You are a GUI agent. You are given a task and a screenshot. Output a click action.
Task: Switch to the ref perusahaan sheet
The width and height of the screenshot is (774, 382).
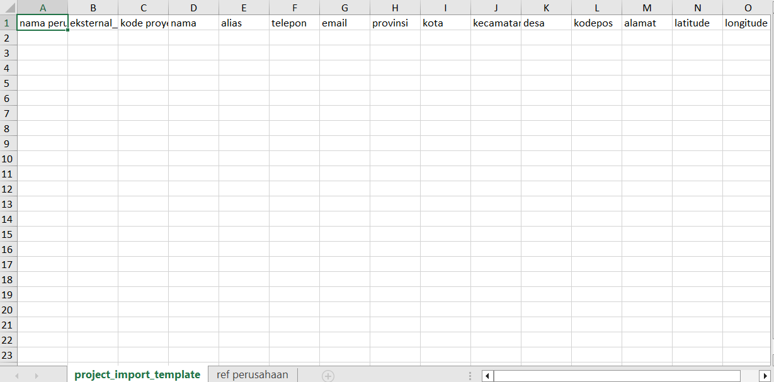pos(251,374)
